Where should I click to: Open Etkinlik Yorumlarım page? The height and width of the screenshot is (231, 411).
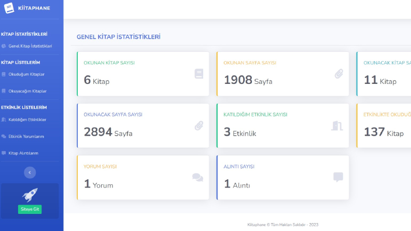[x=26, y=136]
